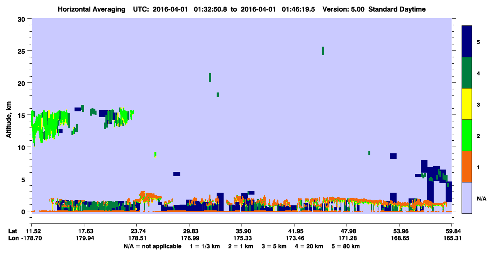Click the y-axis tick label 30
The image size is (502, 257).
click(22, 19)
